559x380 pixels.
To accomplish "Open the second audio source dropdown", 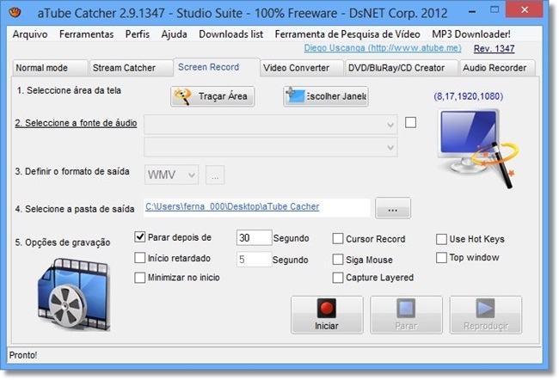I will [x=271, y=147].
